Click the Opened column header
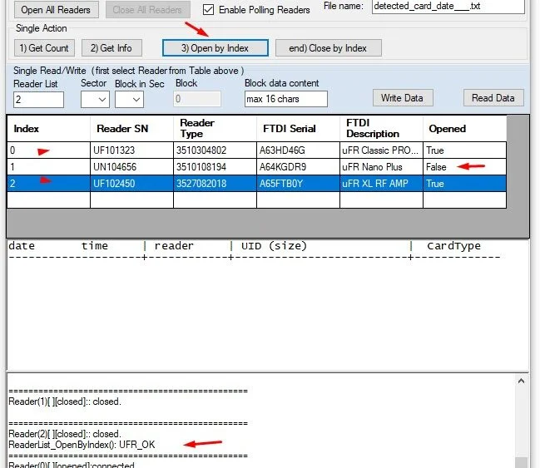This screenshot has height=468, width=540. tap(464, 128)
